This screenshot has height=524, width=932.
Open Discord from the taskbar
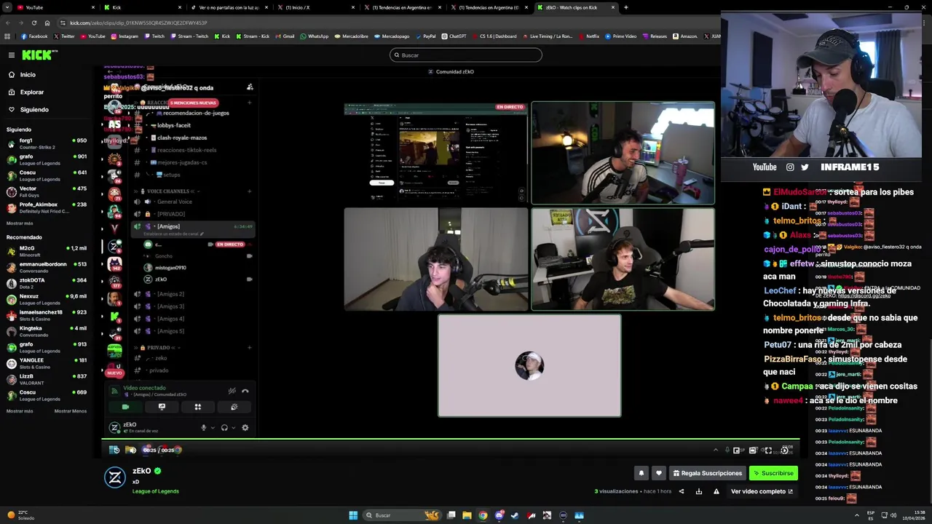pos(499,515)
